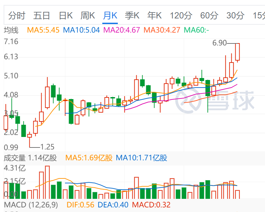Click the MA20:4.67 legend value
265x212 pixels.
pos(121,30)
